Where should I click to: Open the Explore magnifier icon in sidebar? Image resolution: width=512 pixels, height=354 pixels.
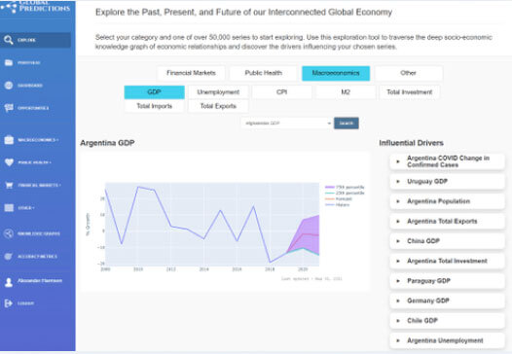pyautogui.click(x=9, y=40)
